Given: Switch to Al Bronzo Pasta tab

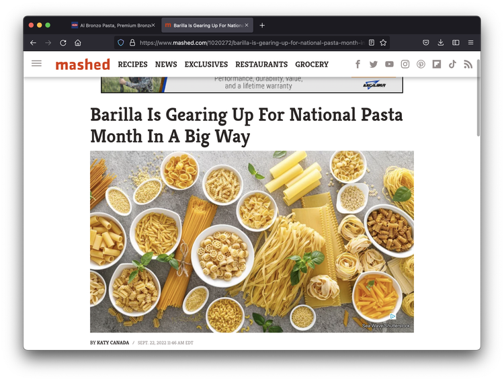Looking at the screenshot, I should (x=114, y=25).
